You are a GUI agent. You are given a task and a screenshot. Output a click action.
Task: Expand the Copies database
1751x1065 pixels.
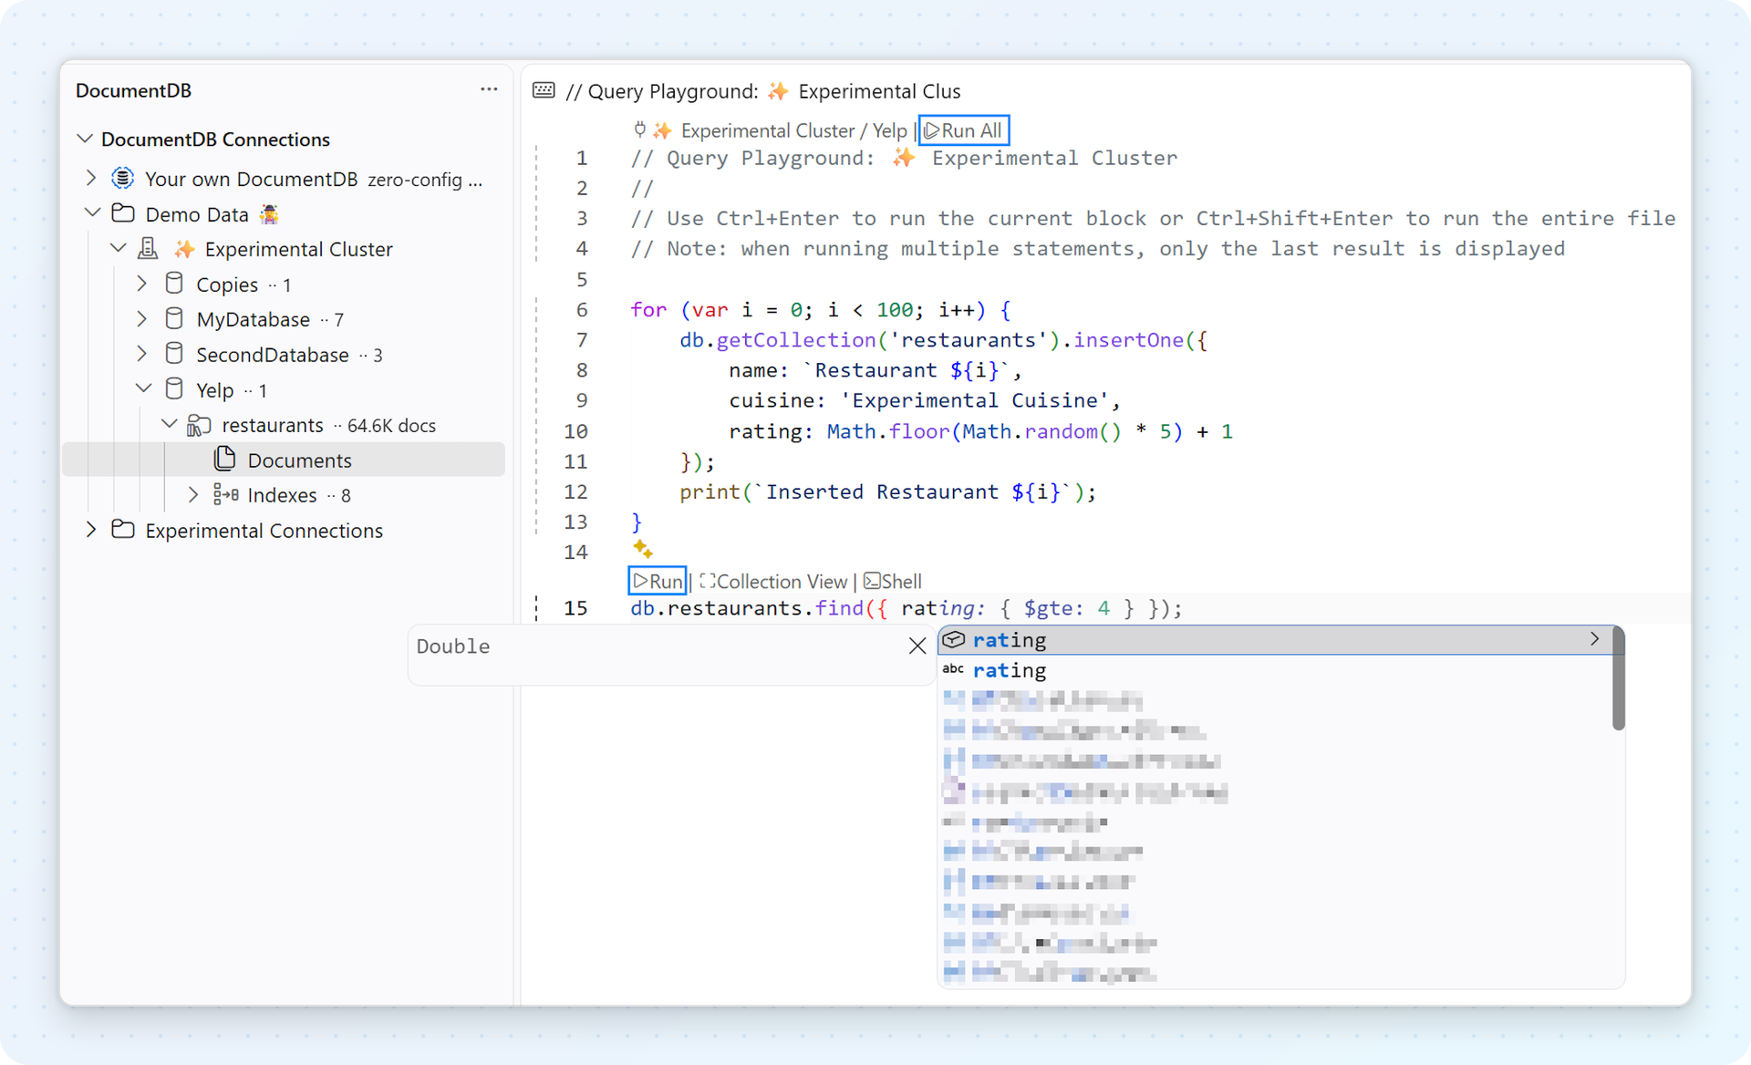[141, 284]
